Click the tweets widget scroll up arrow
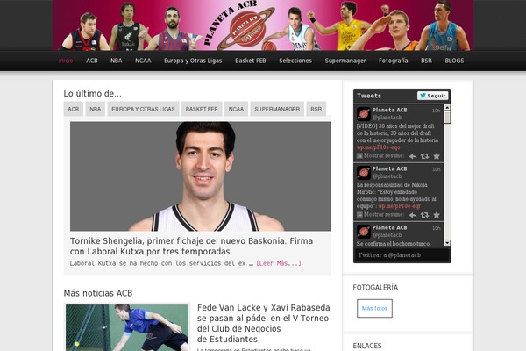The height and width of the screenshot is (351, 526). point(447,107)
